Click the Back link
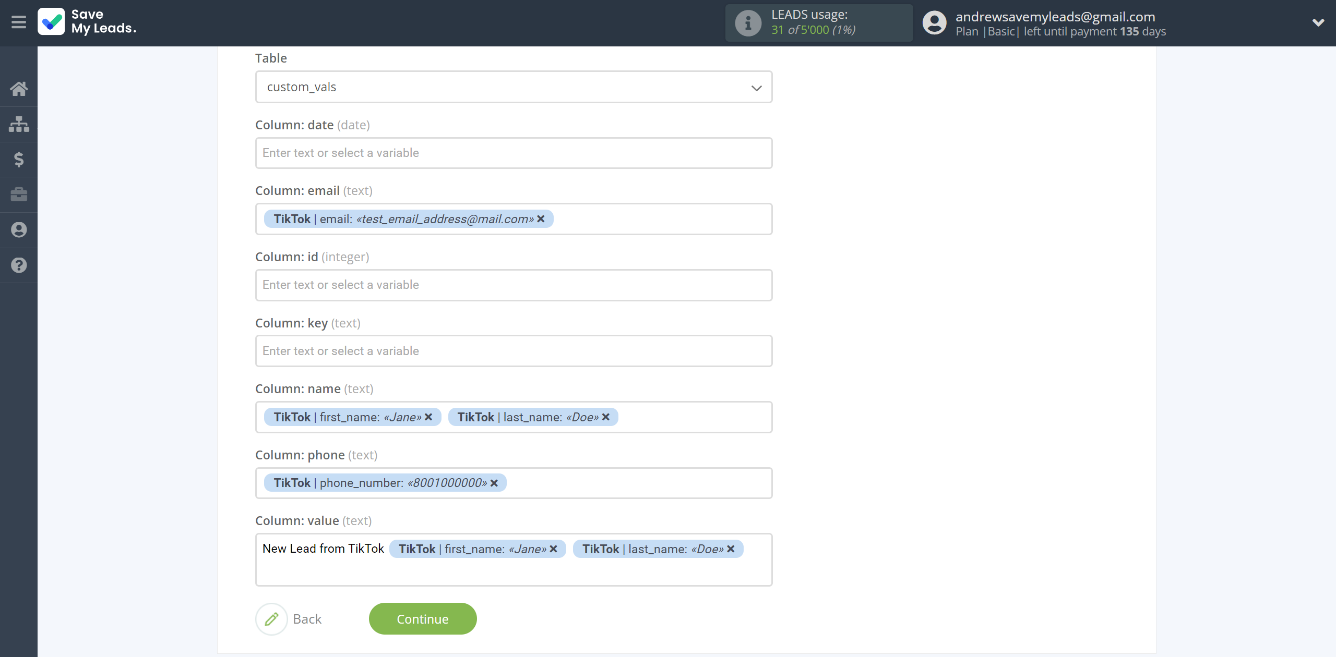The height and width of the screenshot is (657, 1336). coord(307,619)
